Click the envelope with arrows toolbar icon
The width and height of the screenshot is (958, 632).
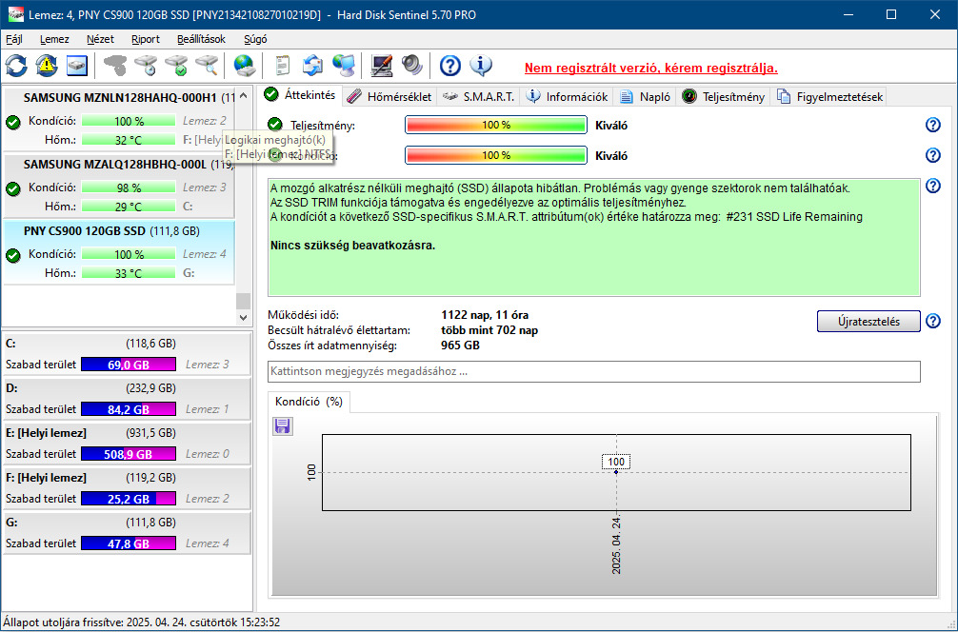click(x=312, y=66)
